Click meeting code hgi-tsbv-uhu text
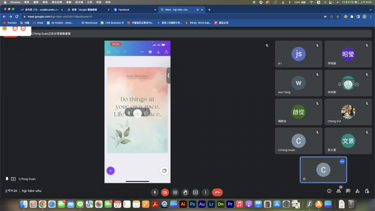This screenshot has height=211, width=375. click(31, 191)
